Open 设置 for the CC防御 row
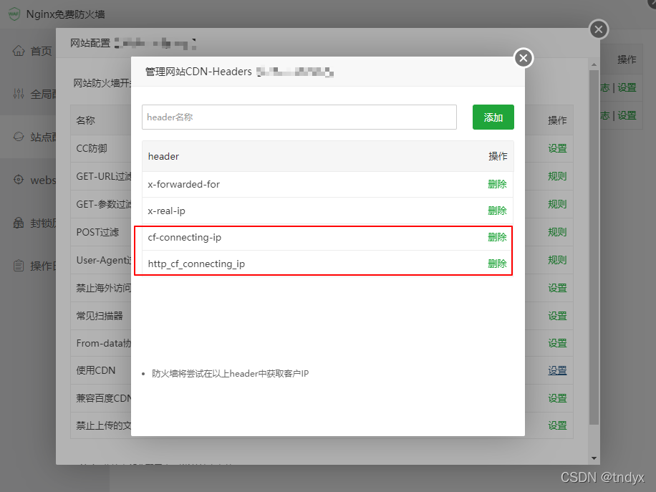Viewport: 656px width, 492px height. point(557,148)
